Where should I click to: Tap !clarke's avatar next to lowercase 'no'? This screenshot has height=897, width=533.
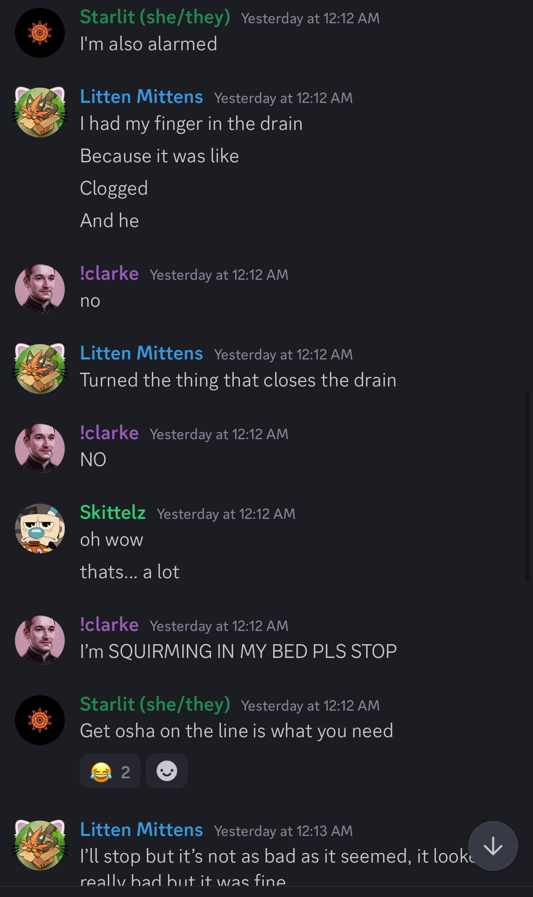(40, 289)
